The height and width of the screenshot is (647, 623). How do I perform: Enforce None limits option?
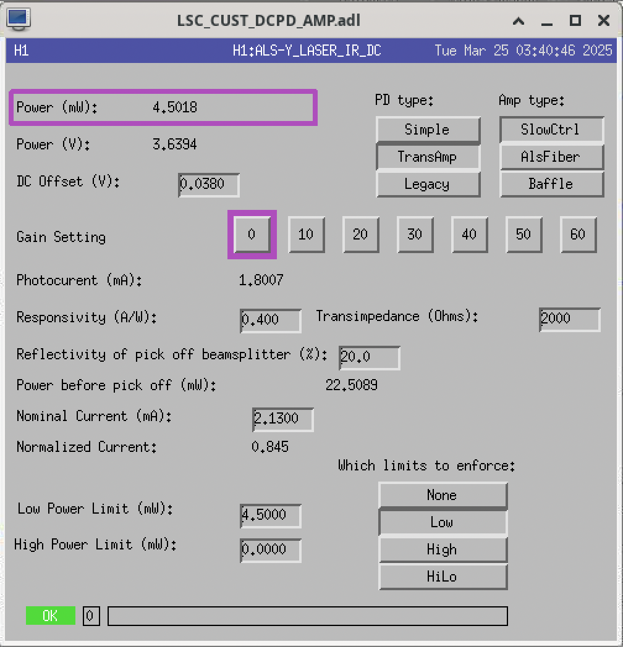pos(443,495)
